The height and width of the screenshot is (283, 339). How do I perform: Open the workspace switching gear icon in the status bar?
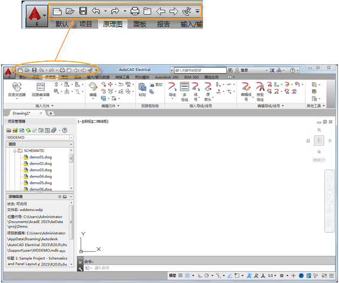282,275
